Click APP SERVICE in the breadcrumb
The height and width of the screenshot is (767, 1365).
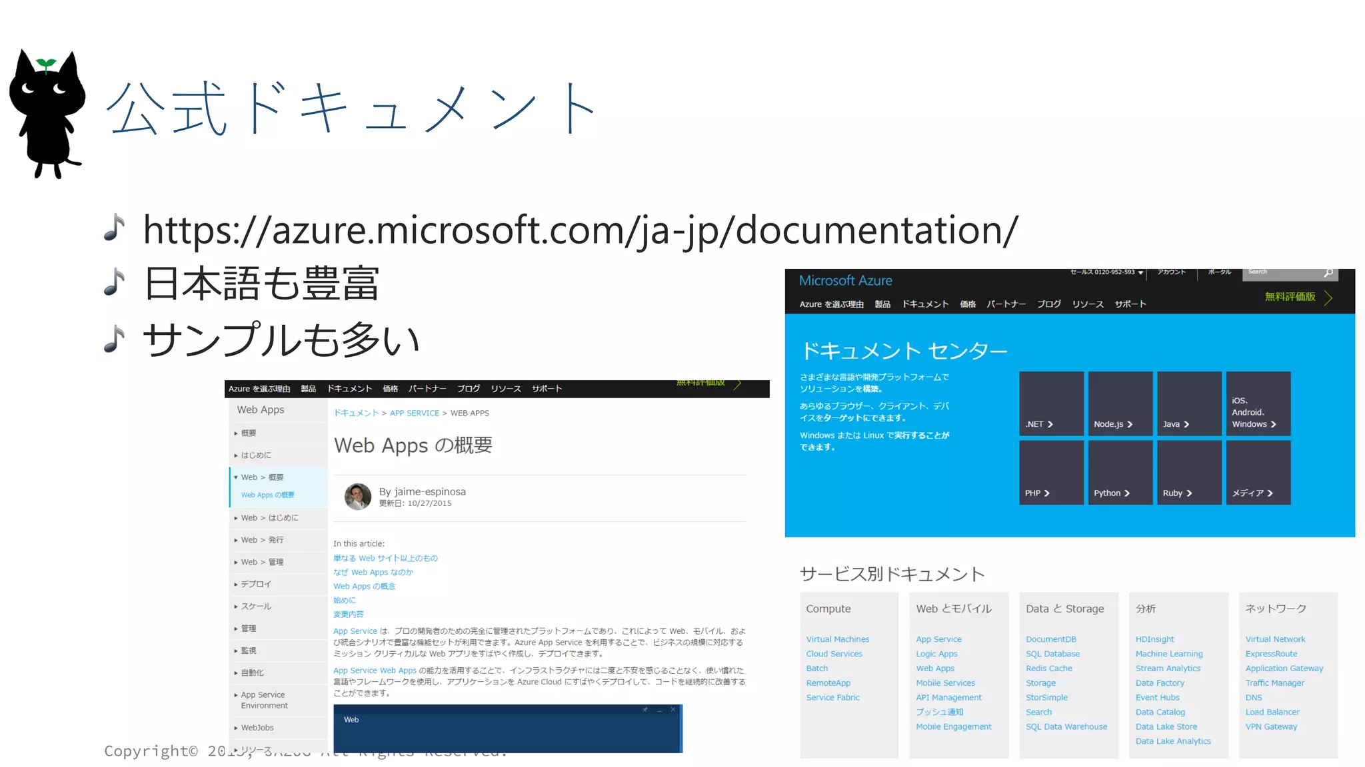pyautogui.click(x=415, y=413)
